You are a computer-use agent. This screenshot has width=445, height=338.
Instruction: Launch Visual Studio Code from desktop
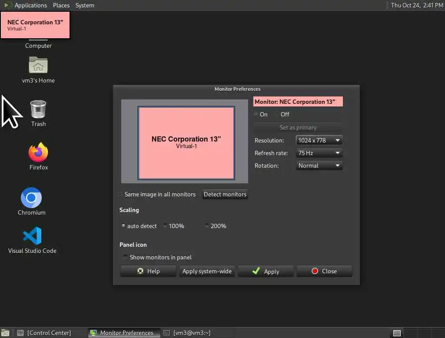[32, 240]
